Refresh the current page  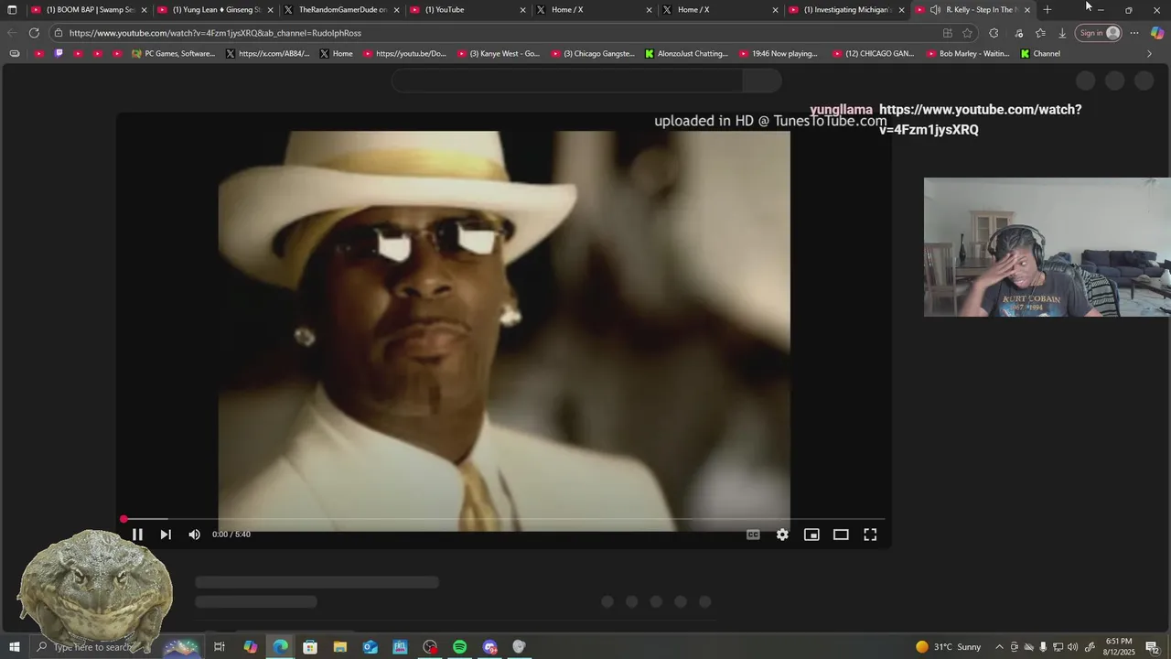click(x=34, y=33)
